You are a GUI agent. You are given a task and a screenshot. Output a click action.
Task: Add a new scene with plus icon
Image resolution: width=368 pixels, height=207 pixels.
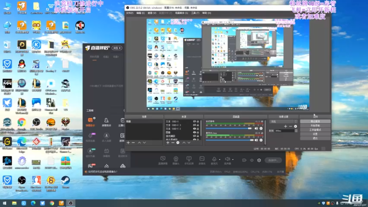coord(128,143)
